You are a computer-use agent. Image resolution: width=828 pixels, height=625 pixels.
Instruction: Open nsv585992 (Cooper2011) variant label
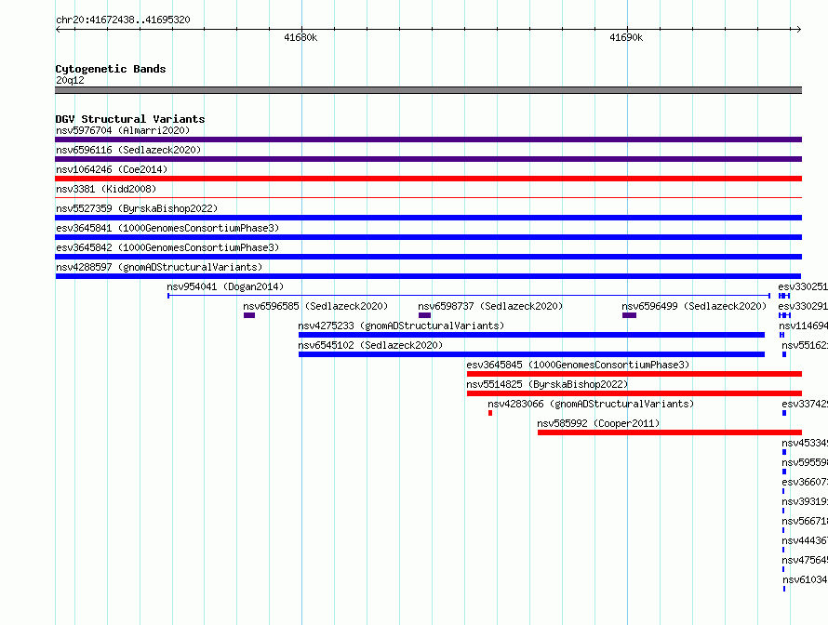coord(598,423)
